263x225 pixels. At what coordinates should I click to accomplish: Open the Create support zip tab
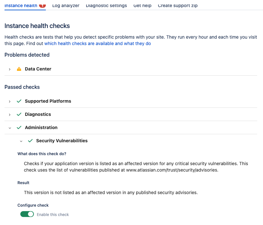tap(177, 5)
